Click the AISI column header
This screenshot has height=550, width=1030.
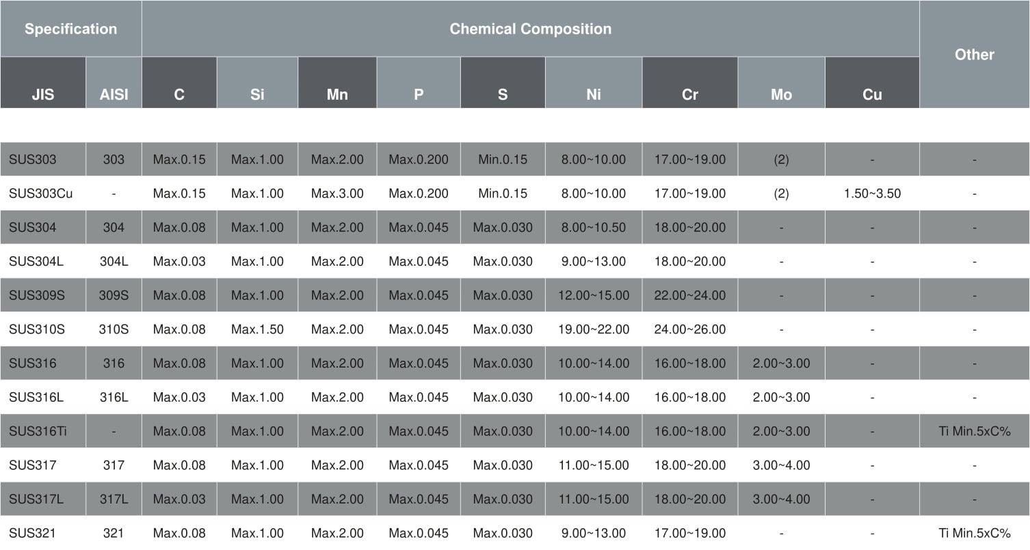114,83
